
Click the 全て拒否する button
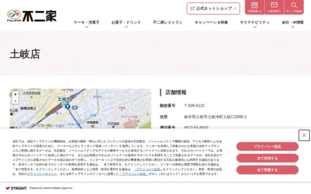pyautogui.click(x=267, y=158)
